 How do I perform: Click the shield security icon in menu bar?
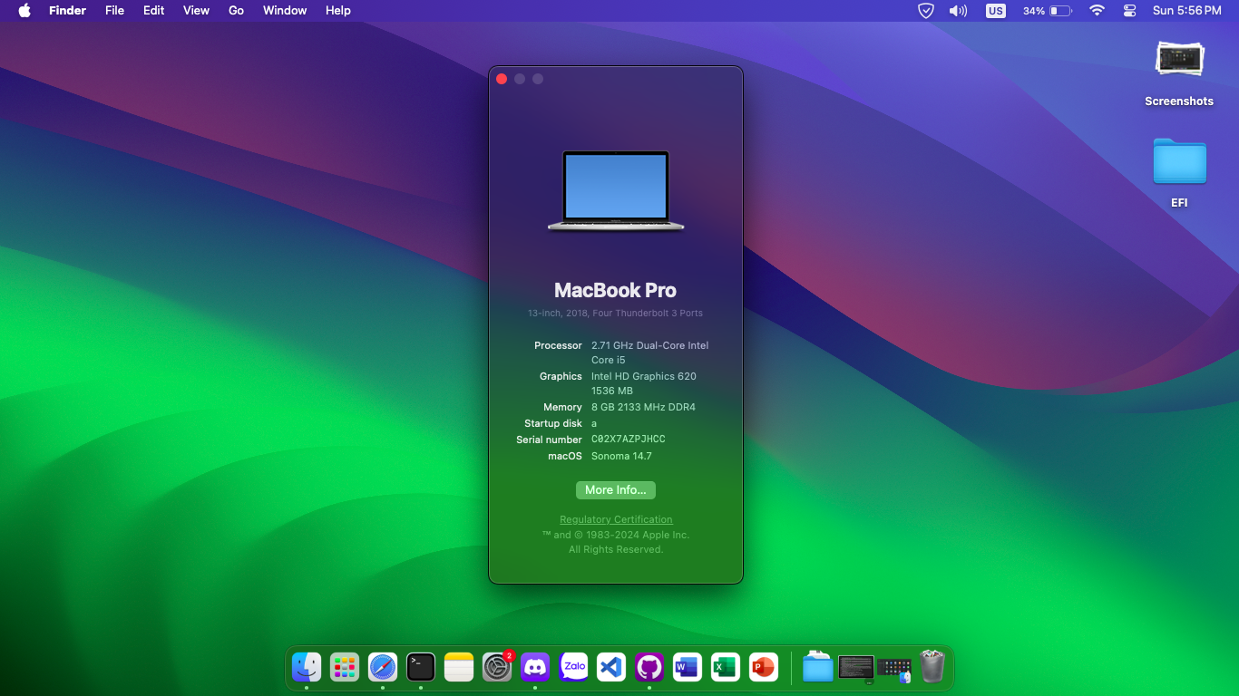tap(926, 11)
